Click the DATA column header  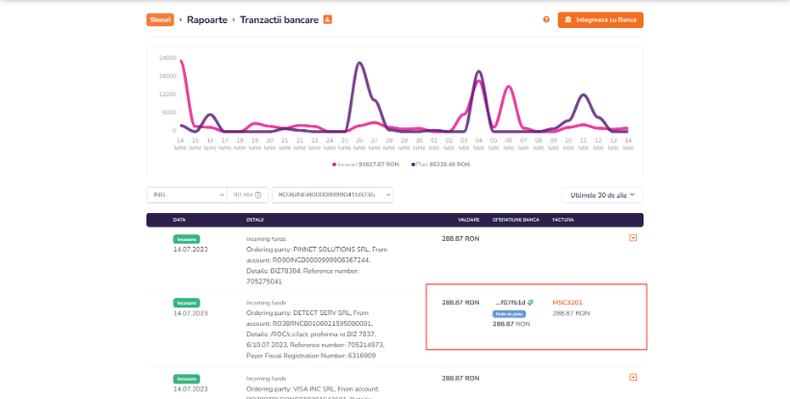click(x=179, y=220)
